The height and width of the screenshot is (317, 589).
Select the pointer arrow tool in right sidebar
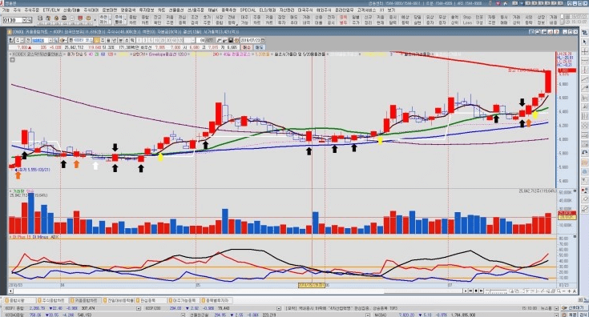click(585, 42)
